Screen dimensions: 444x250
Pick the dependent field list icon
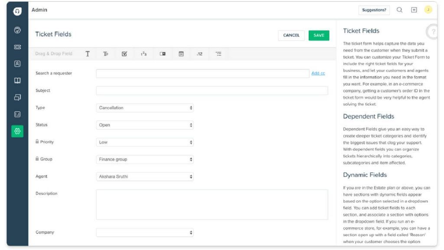tap(219, 54)
